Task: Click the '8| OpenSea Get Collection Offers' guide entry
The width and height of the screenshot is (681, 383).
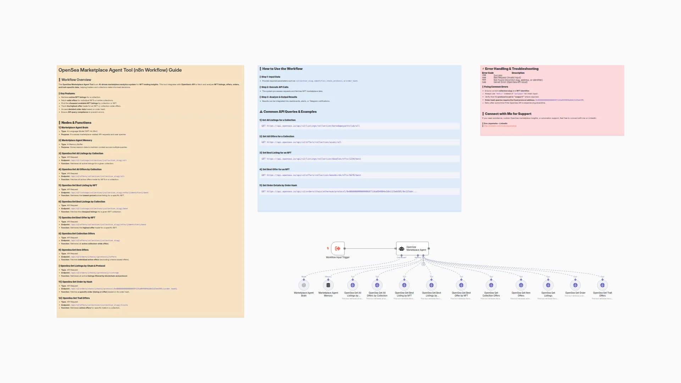Action: pyautogui.click(x=77, y=234)
